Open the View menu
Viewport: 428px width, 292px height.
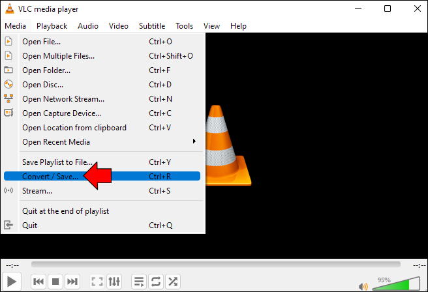(211, 26)
